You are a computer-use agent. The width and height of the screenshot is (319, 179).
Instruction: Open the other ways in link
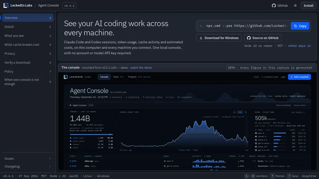pos(299,46)
